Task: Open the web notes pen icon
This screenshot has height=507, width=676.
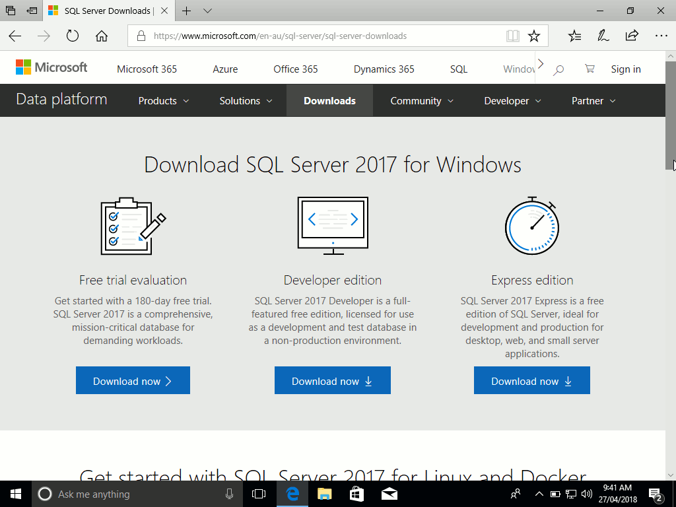Action: point(603,36)
